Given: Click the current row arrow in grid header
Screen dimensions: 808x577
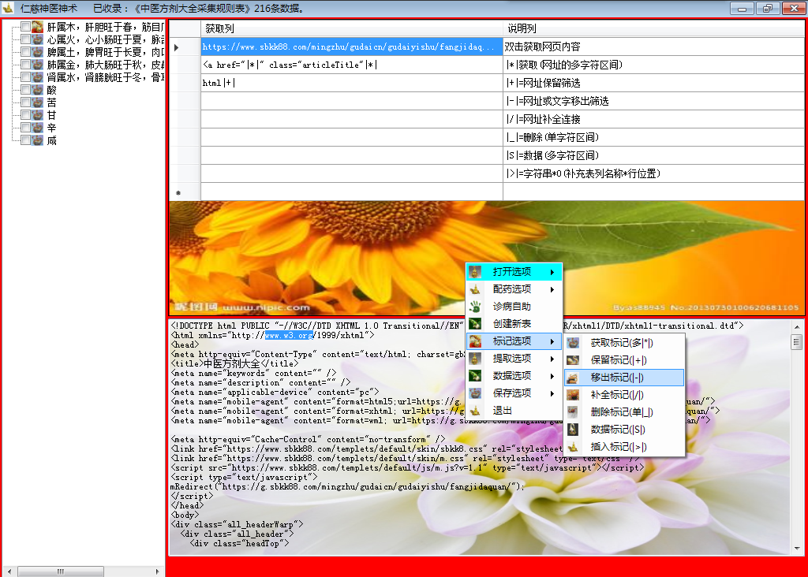Looking at the screenshot, I should 177,47.
